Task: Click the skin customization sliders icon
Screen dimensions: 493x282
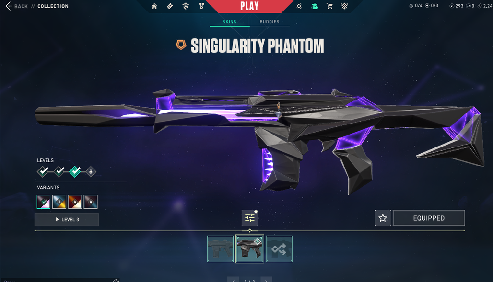Action: tap(250, 218)
